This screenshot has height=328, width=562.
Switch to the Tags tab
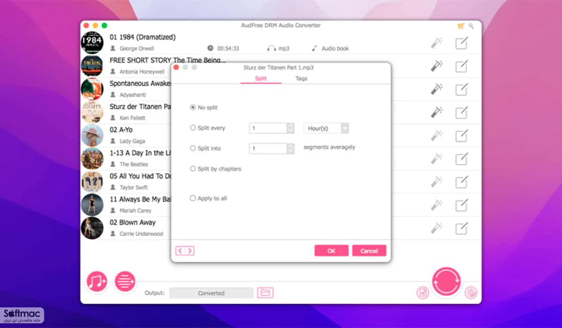(301, 78)
